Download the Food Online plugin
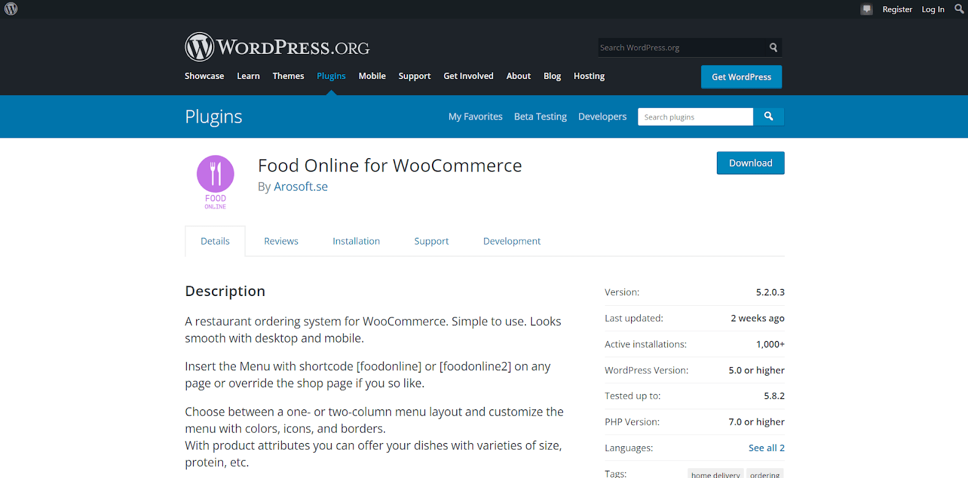Image resolution: width=968 pixels, height=478 pixels. (x=751, y=163)
